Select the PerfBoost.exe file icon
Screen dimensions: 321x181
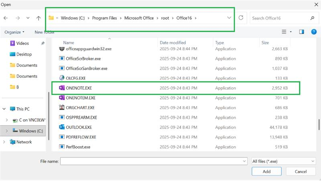click(62, 147)
